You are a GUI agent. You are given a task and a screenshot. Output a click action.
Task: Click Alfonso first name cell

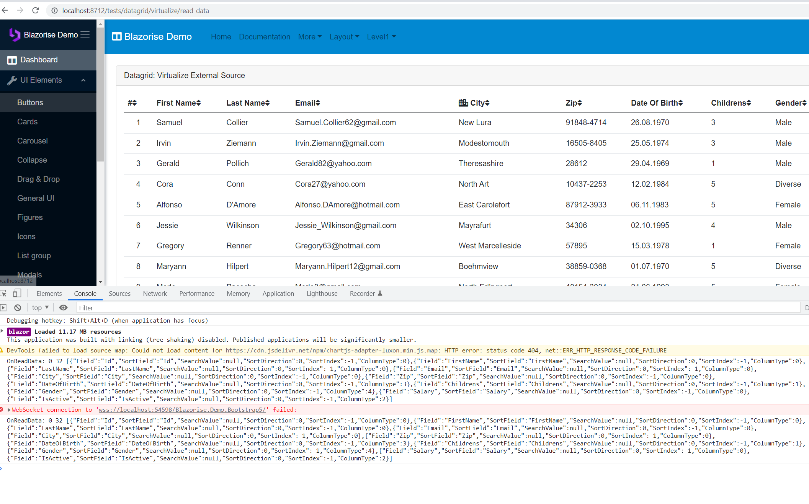(169, 205)
